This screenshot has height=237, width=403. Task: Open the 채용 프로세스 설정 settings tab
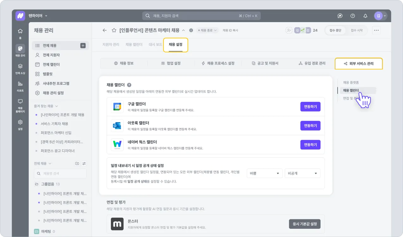(218, 63)
